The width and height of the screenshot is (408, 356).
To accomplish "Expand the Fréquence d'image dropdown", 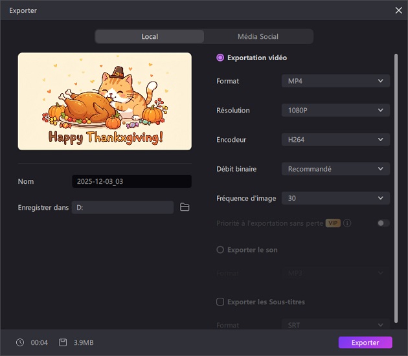I will point(335,198).
